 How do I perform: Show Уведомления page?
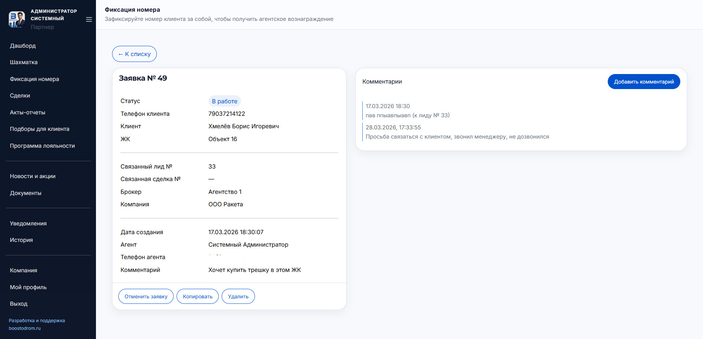[28, 224]
